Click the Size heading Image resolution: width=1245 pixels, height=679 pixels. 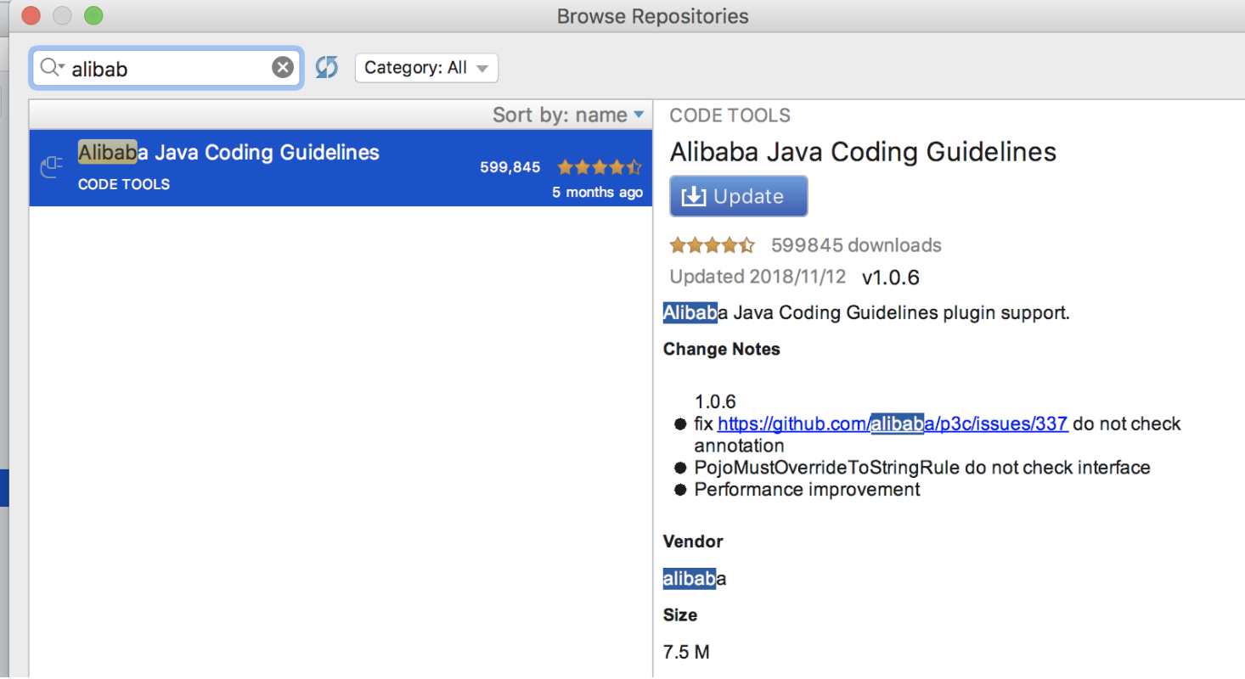[680, 614]
